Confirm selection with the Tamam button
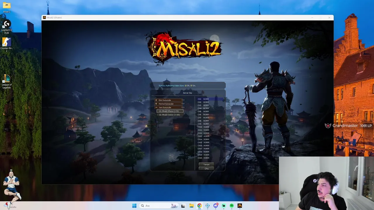The image size is (374, 210). tap(206, 164)
